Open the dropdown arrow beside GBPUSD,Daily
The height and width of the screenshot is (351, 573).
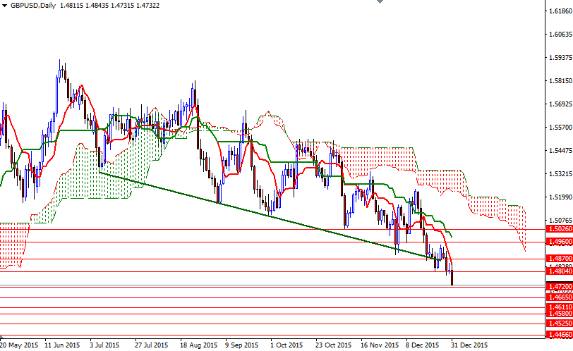click(x=4, y=6)
